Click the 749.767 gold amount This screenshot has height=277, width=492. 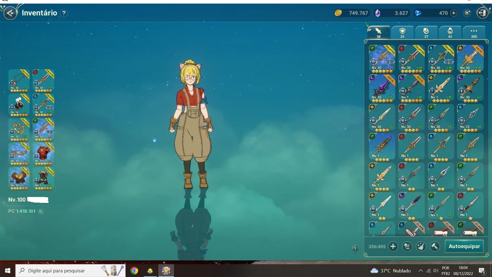(358, 13)
